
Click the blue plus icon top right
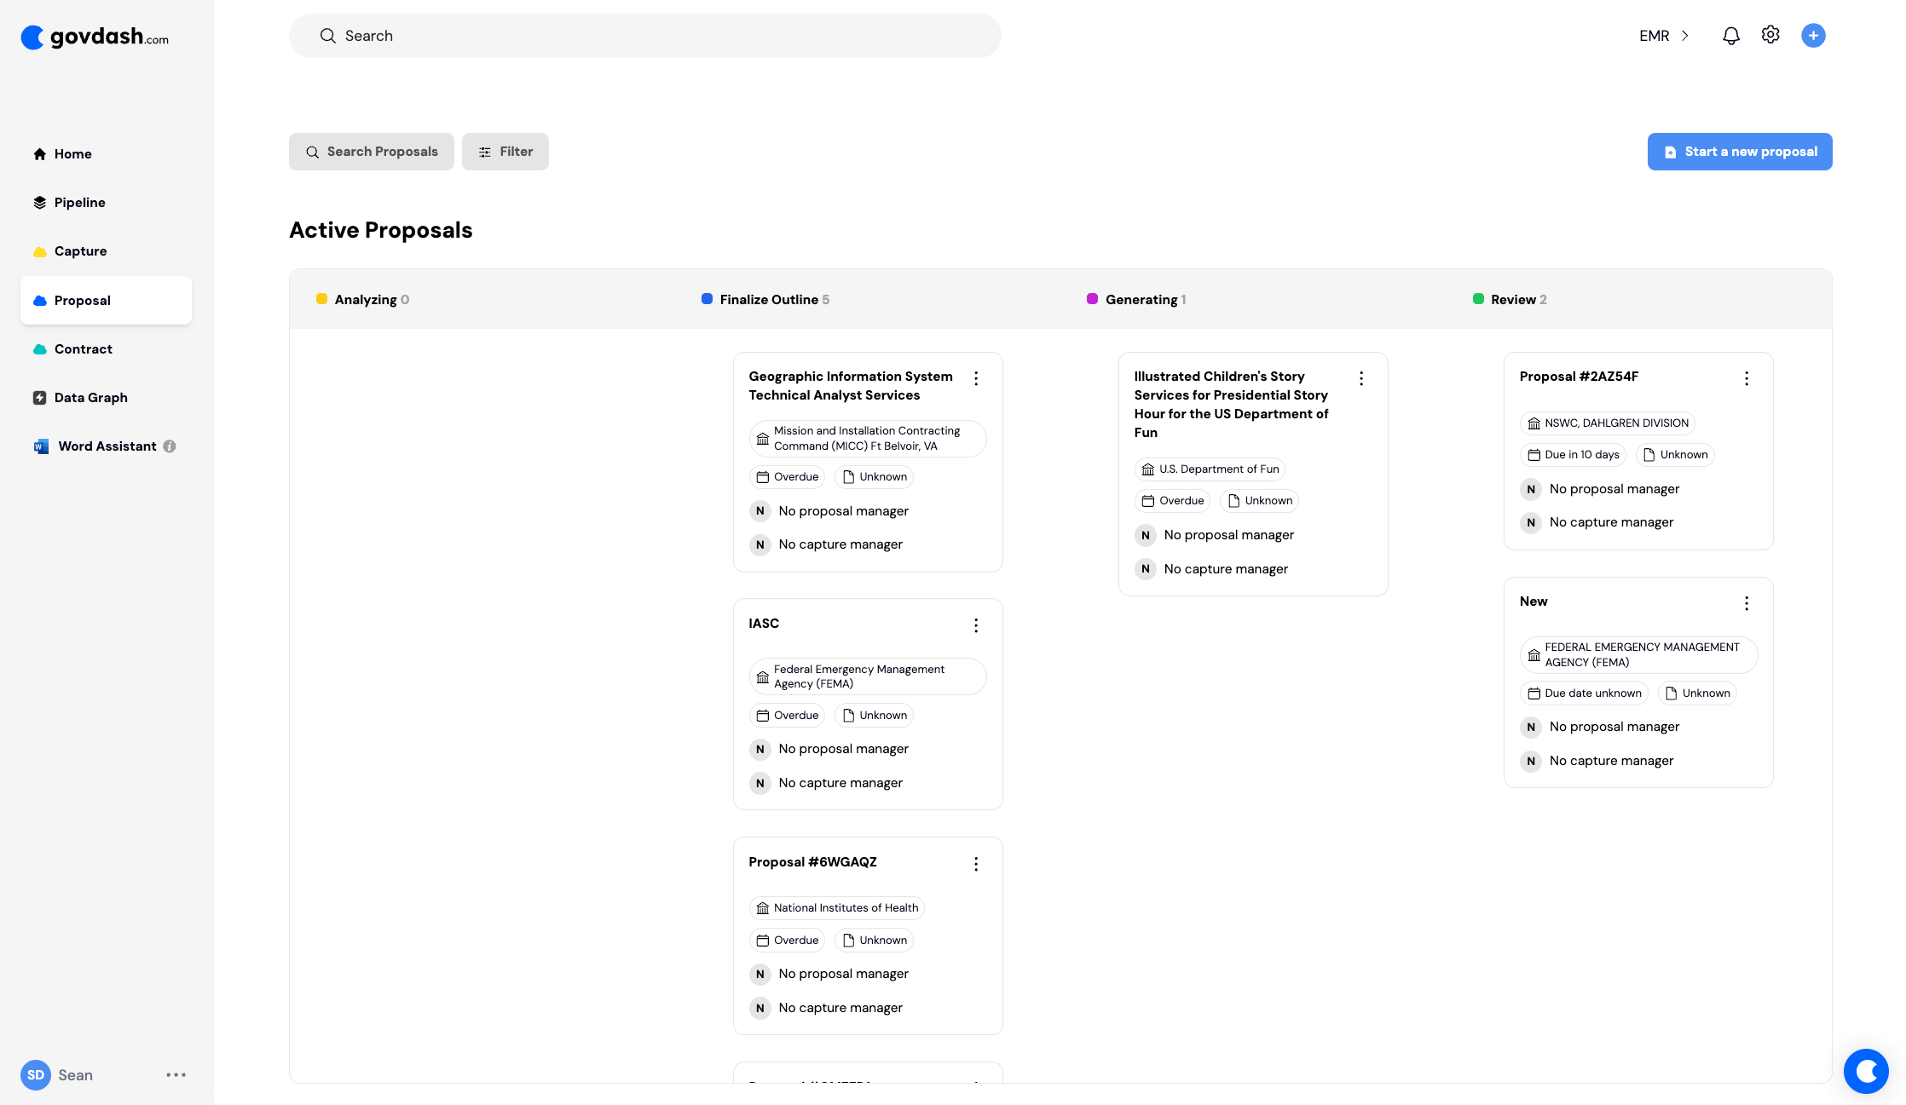(x=1813, y=35)
